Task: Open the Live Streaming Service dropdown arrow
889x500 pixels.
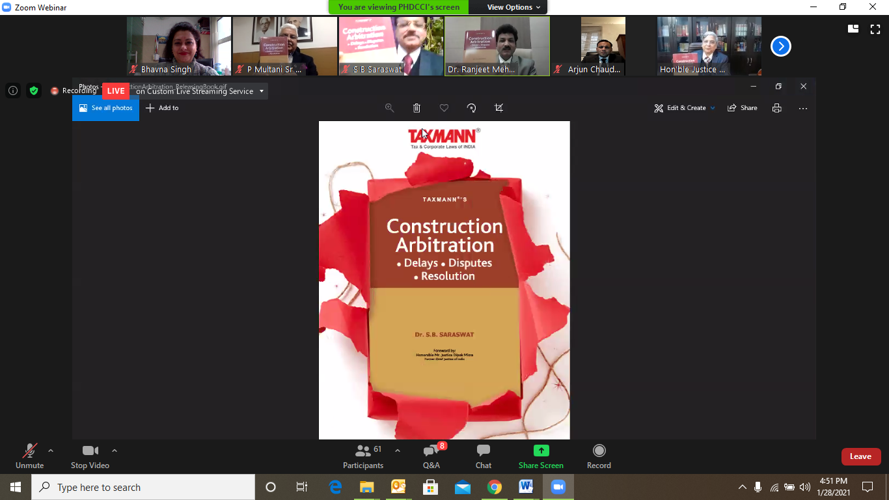Action: (262, 91)
